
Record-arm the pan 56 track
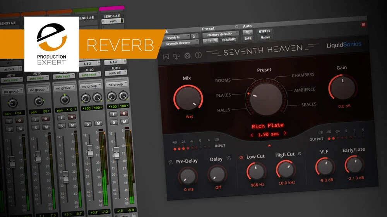coord(45,119)
